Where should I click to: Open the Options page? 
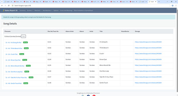56,10
